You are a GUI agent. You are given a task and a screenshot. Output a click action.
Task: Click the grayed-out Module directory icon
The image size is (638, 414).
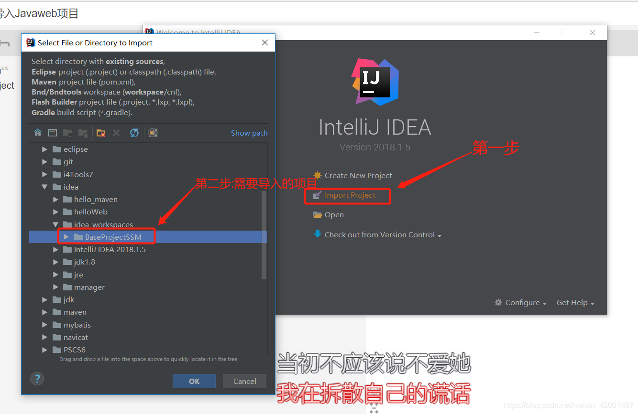tap(83, 133)
